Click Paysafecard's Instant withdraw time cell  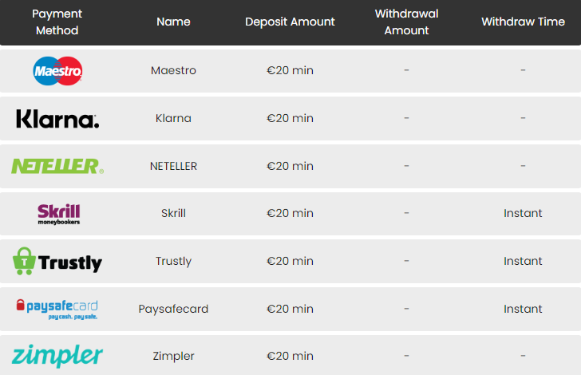(x=523, y=309)
